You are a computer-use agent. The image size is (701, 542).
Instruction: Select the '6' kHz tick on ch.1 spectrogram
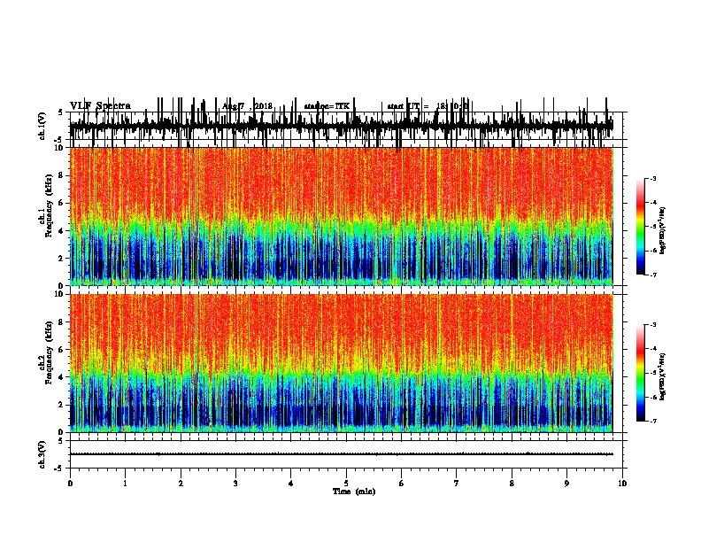62,204
